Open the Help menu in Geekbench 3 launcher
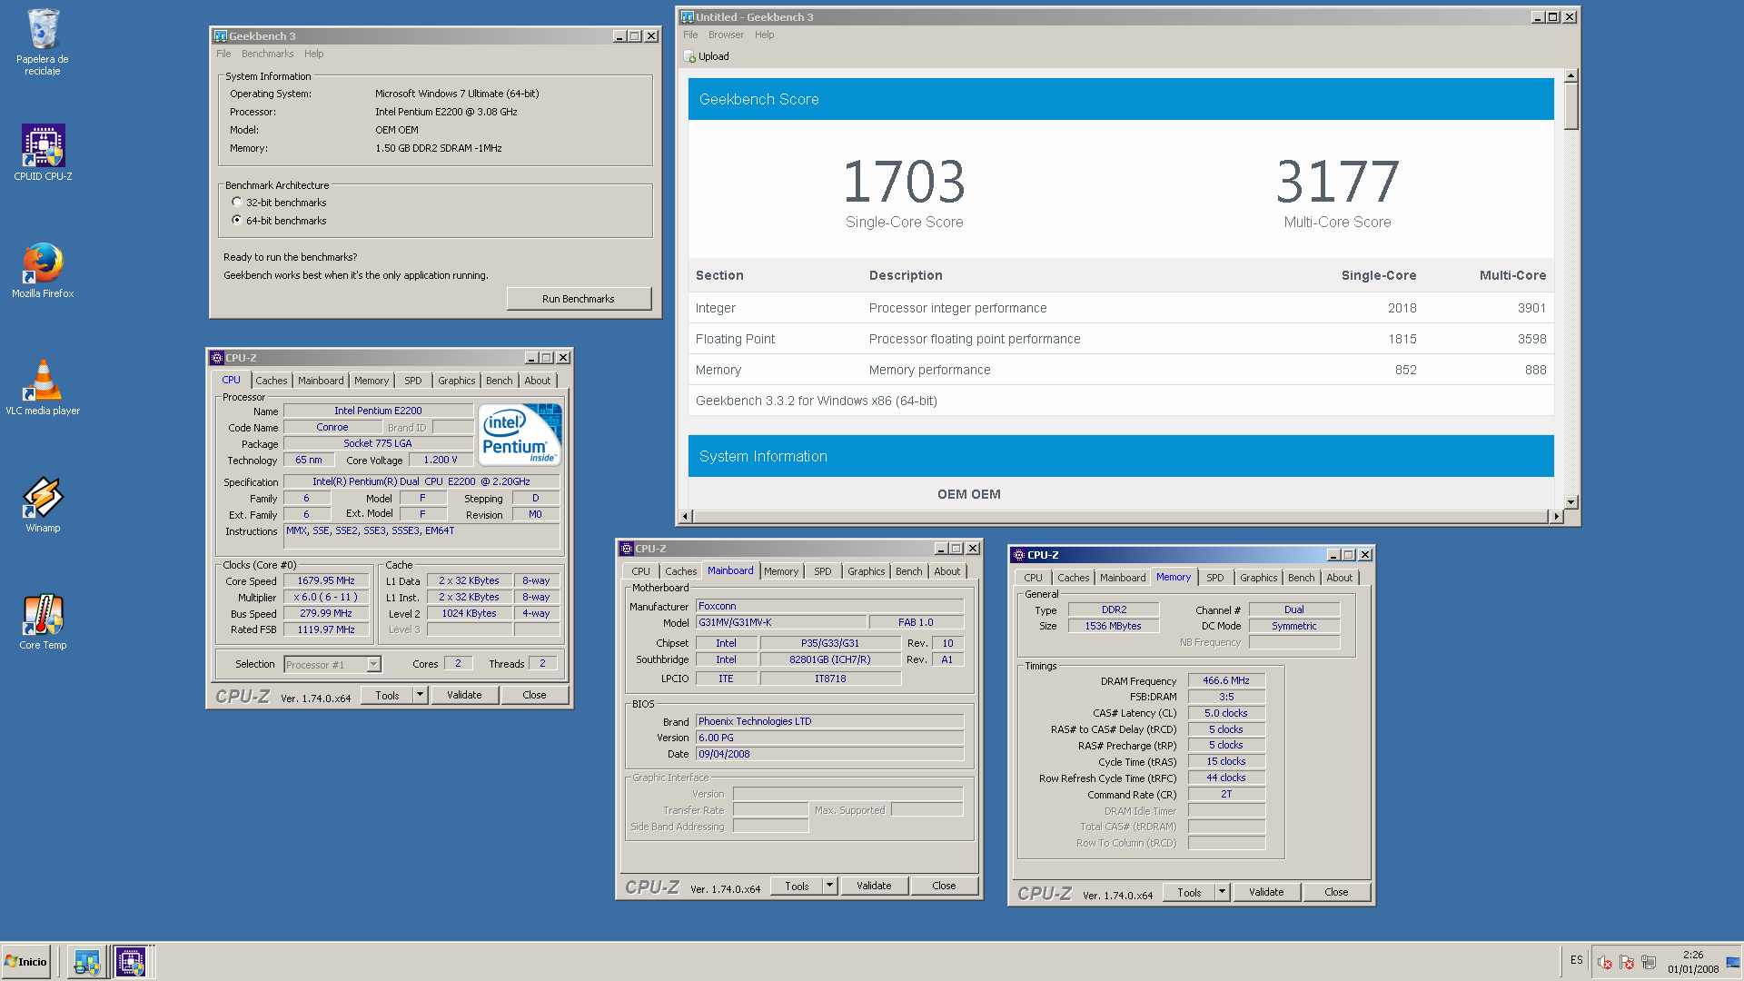 click(x=313, y=54)
